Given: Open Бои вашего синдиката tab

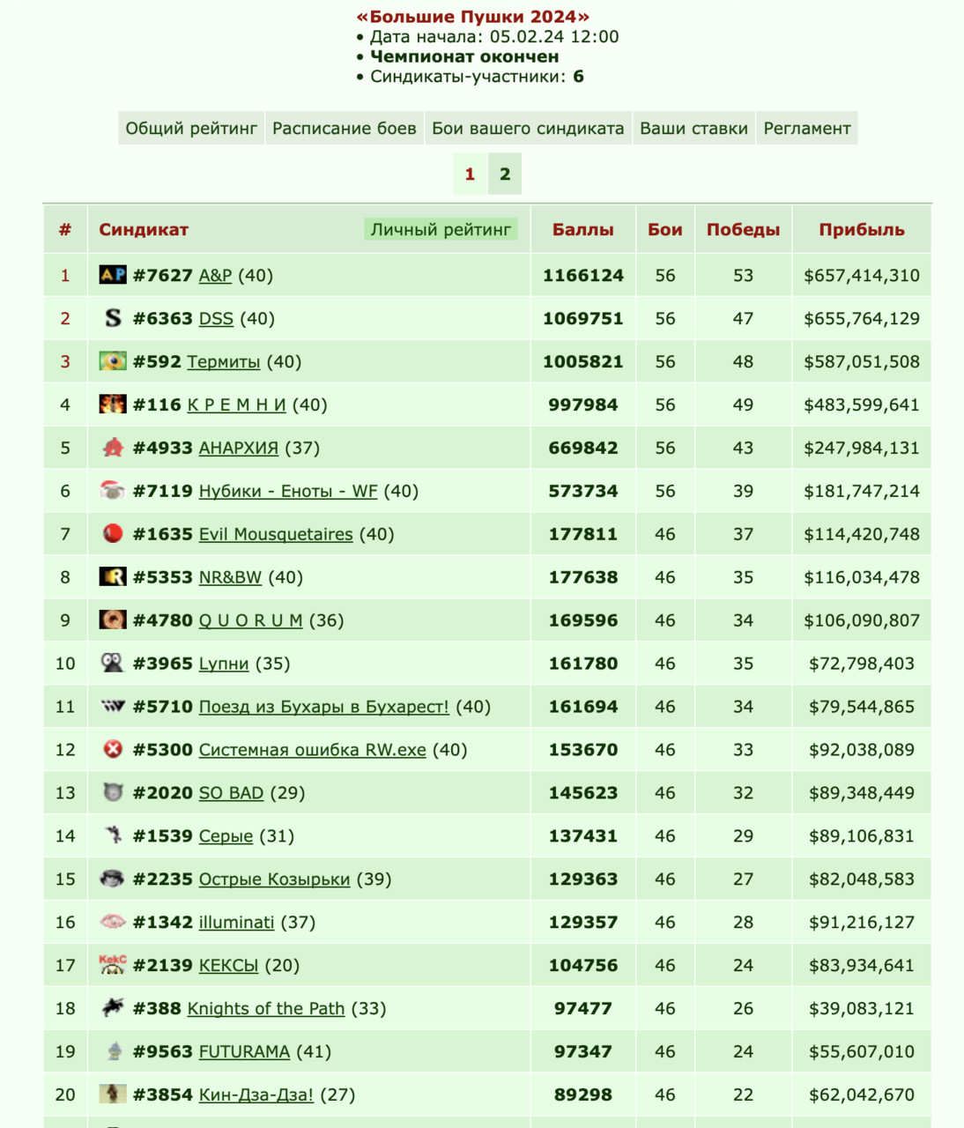Looking at the screenshot, I should 528,128.
